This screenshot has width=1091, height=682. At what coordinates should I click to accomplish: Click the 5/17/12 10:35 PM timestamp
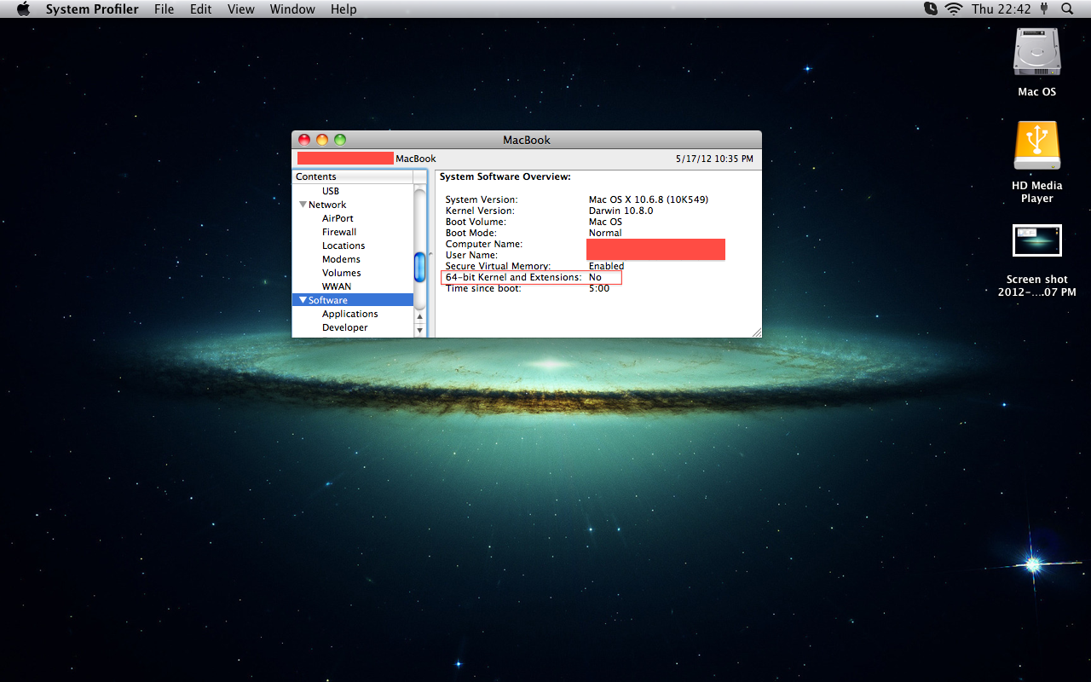click(714, 159)
